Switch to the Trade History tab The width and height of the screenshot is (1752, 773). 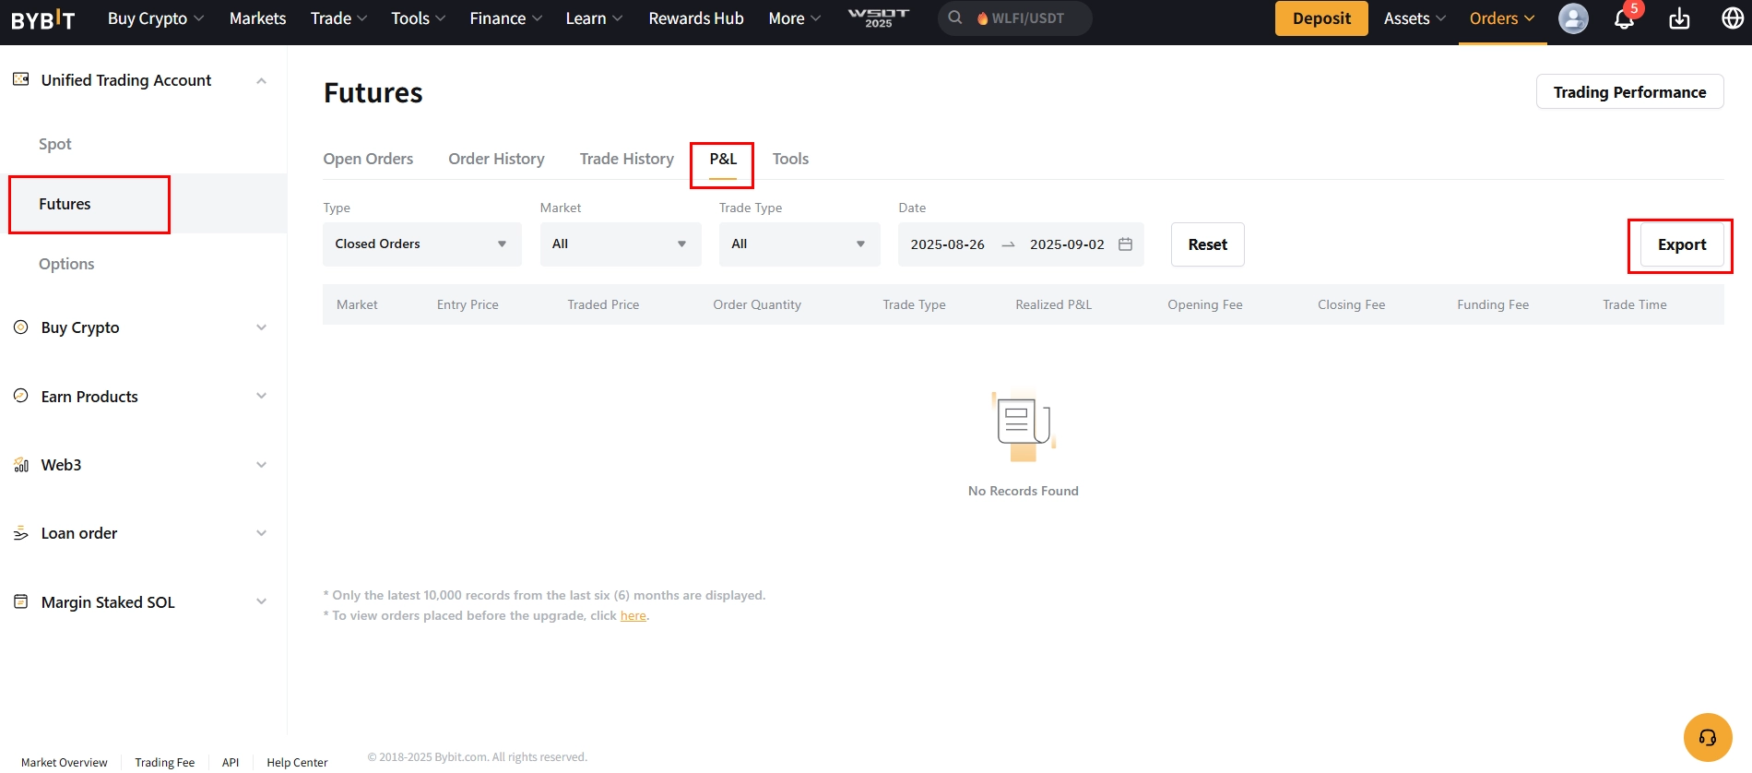626,159
